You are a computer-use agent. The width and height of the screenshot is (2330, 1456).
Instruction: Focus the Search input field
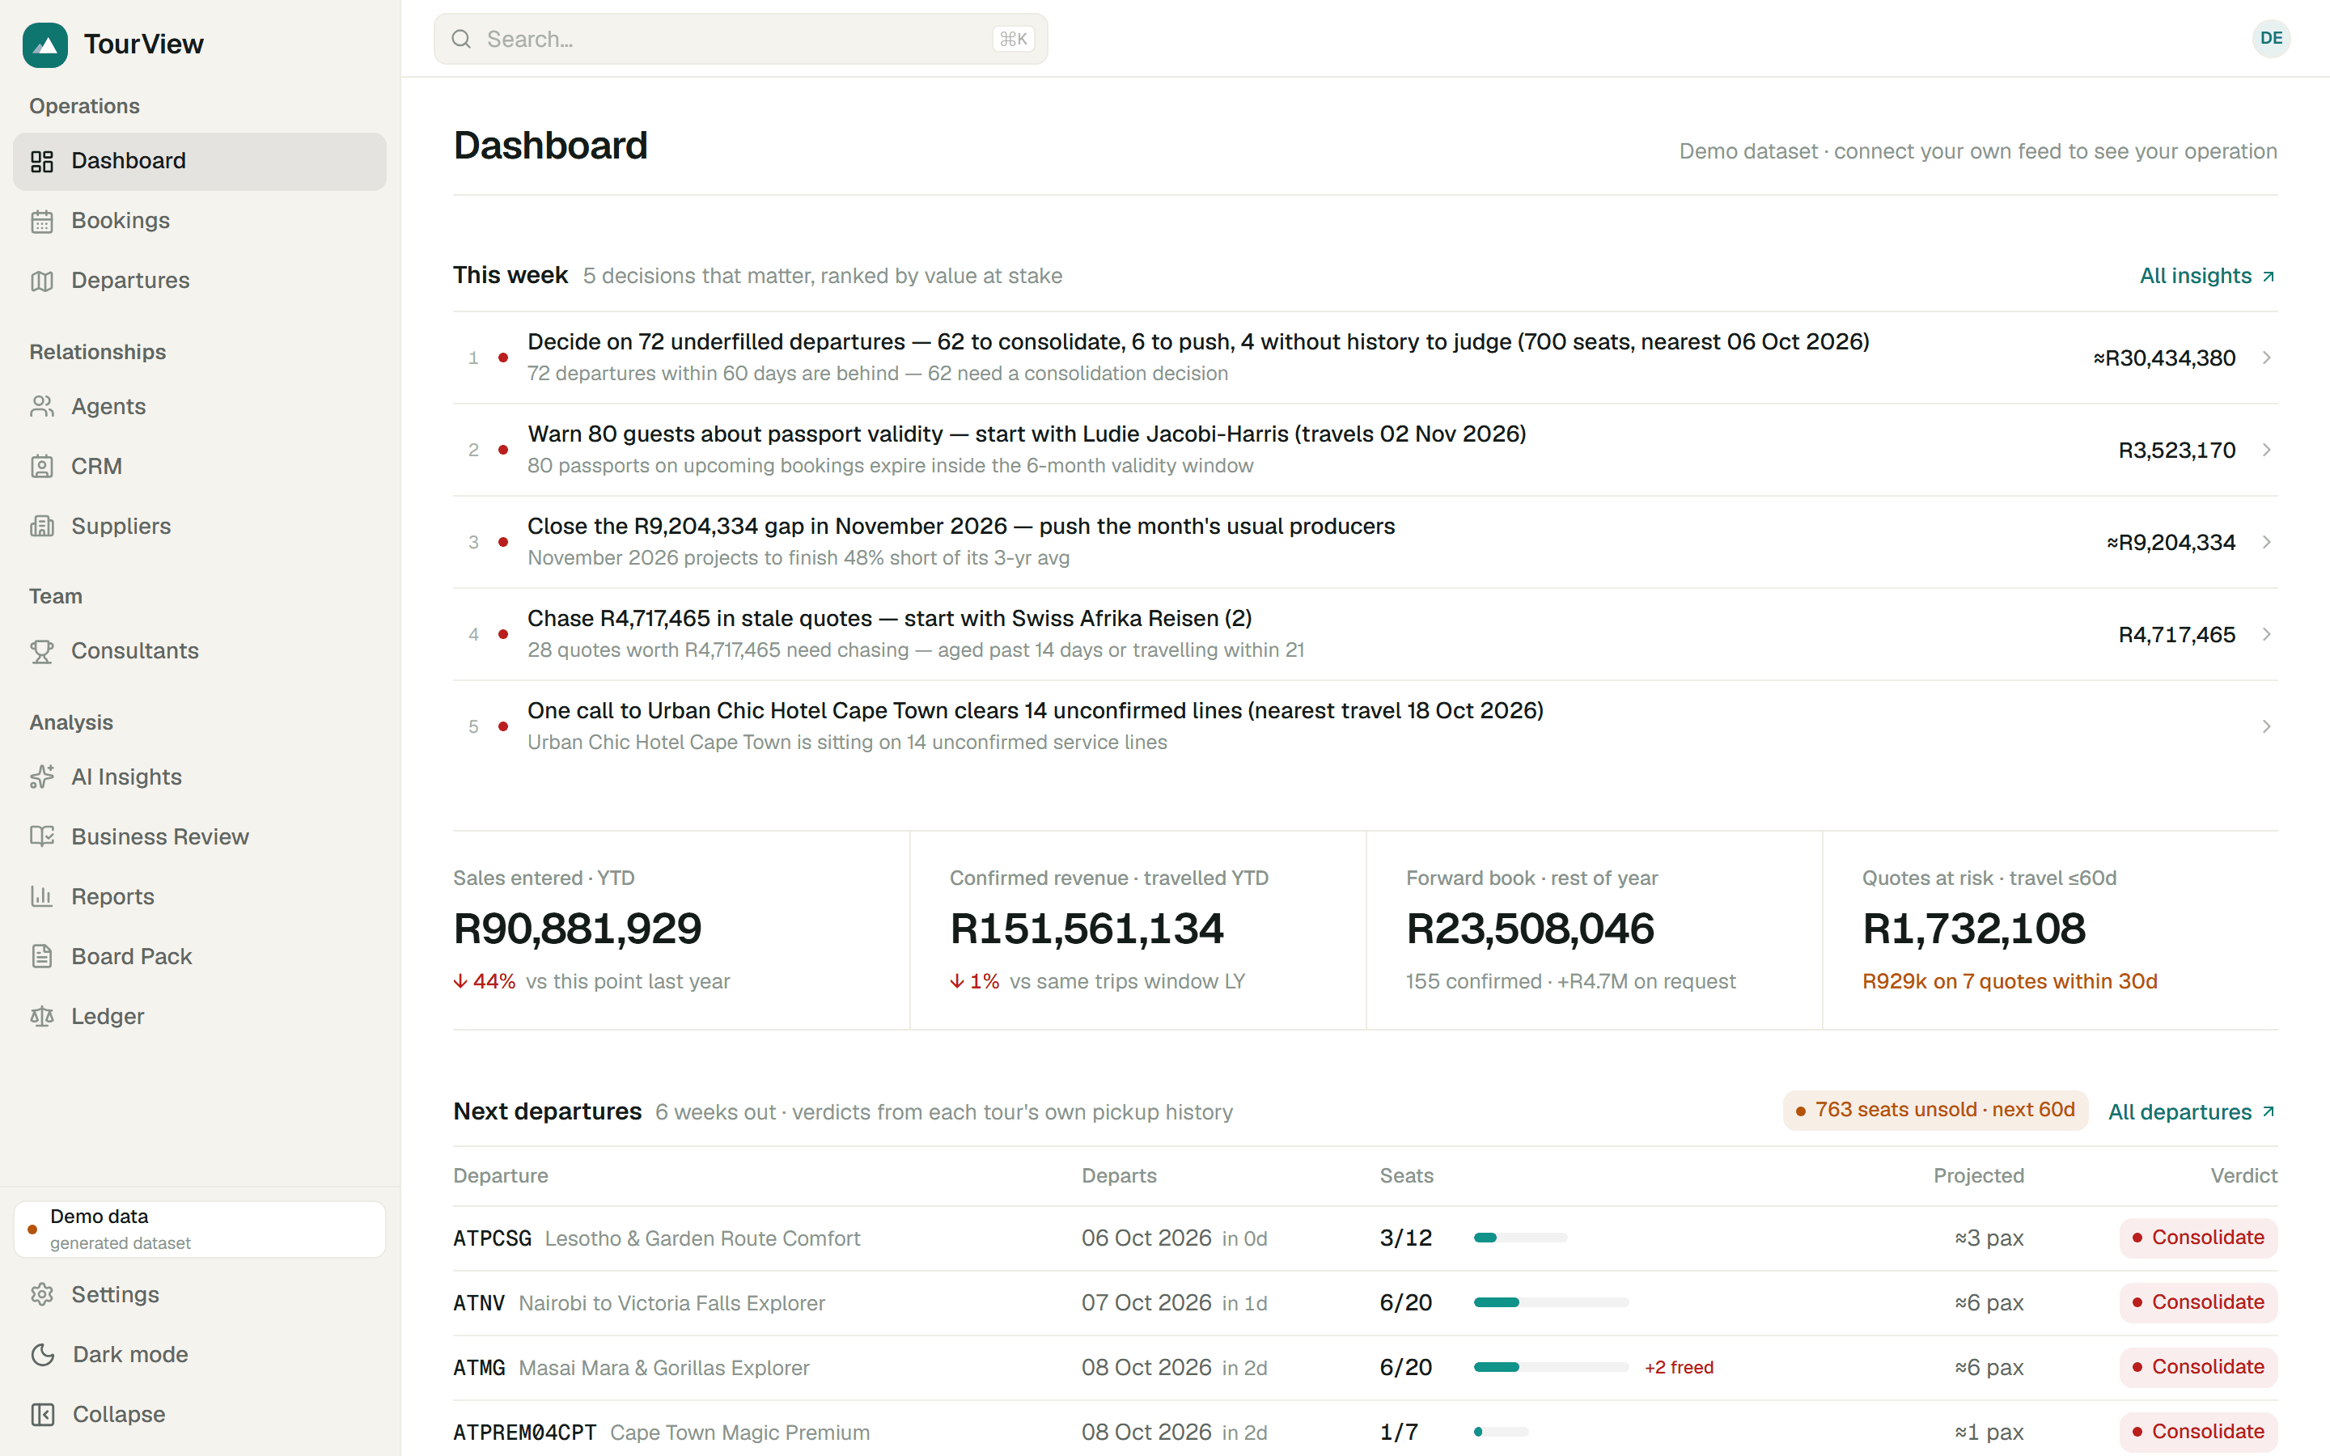[740, 39]
